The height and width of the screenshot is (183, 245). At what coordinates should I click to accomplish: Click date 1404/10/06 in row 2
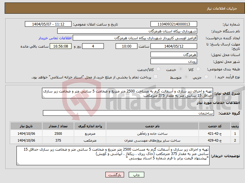pyautogui.click(x=26, y=140)
